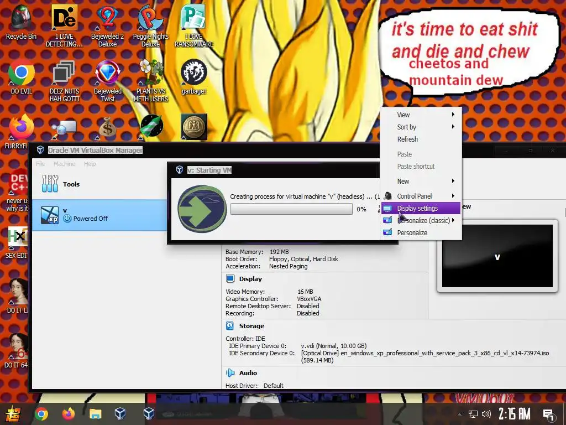Click the 'Nested Paging' acceleration value
Image resolution: width=566 pixels, height=425 pixels.
click(288, 266)
